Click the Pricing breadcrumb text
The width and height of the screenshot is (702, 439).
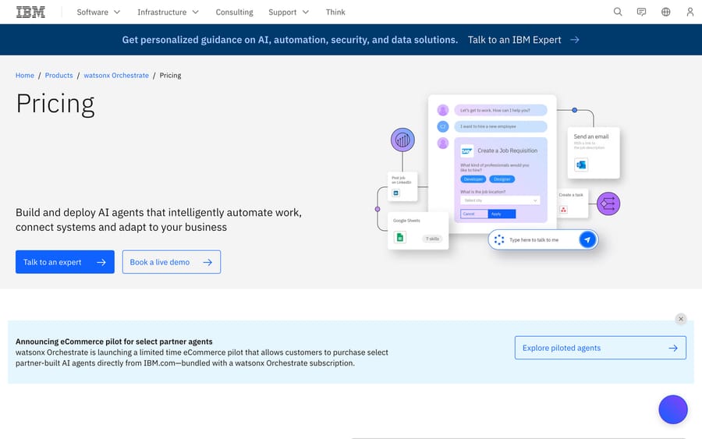(170, 75)
